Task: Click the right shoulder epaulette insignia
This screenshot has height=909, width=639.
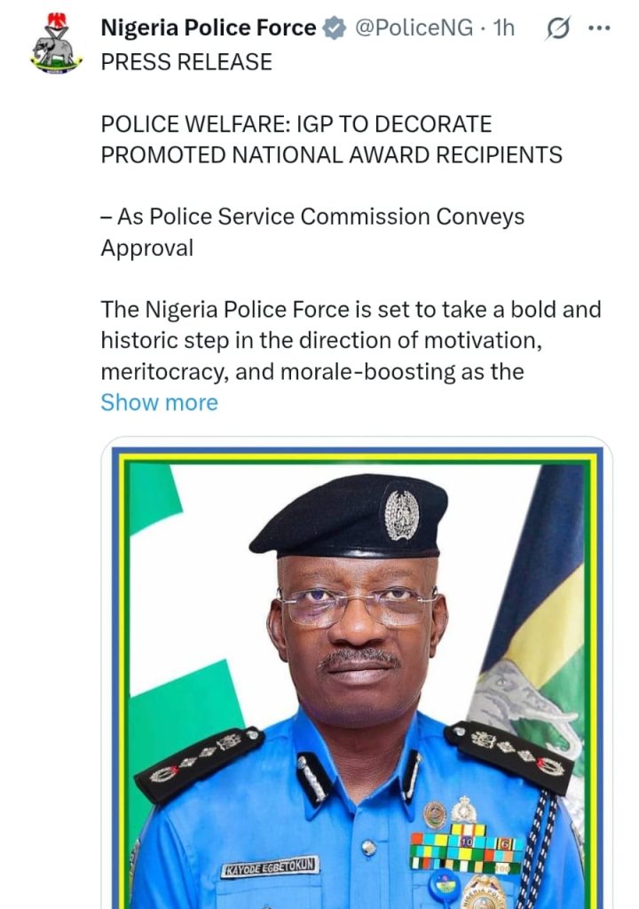Action: tap(511, 755)
